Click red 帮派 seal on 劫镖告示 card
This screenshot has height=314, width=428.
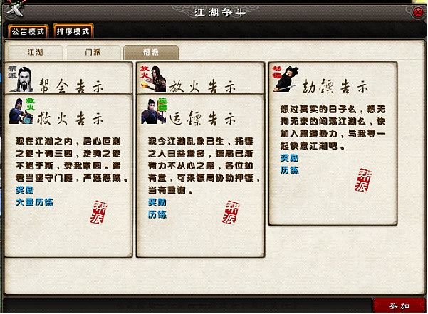coord(363,180)
